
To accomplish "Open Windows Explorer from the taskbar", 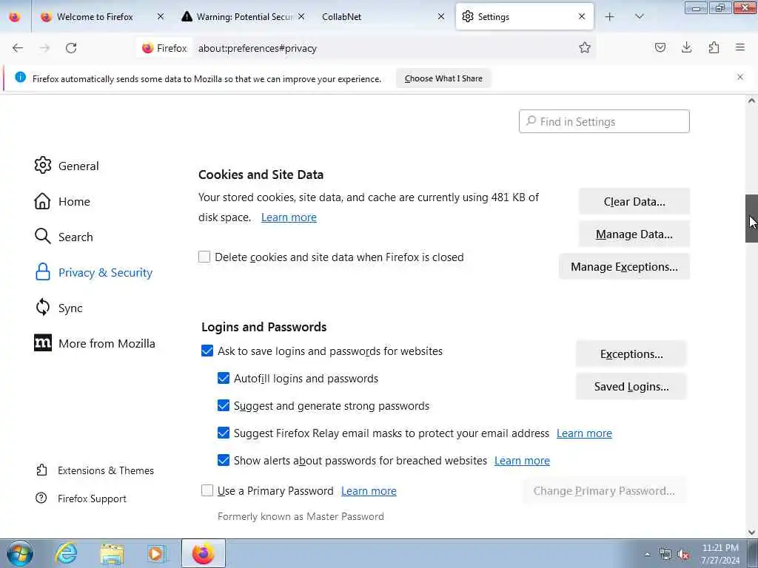I will 113,553.
